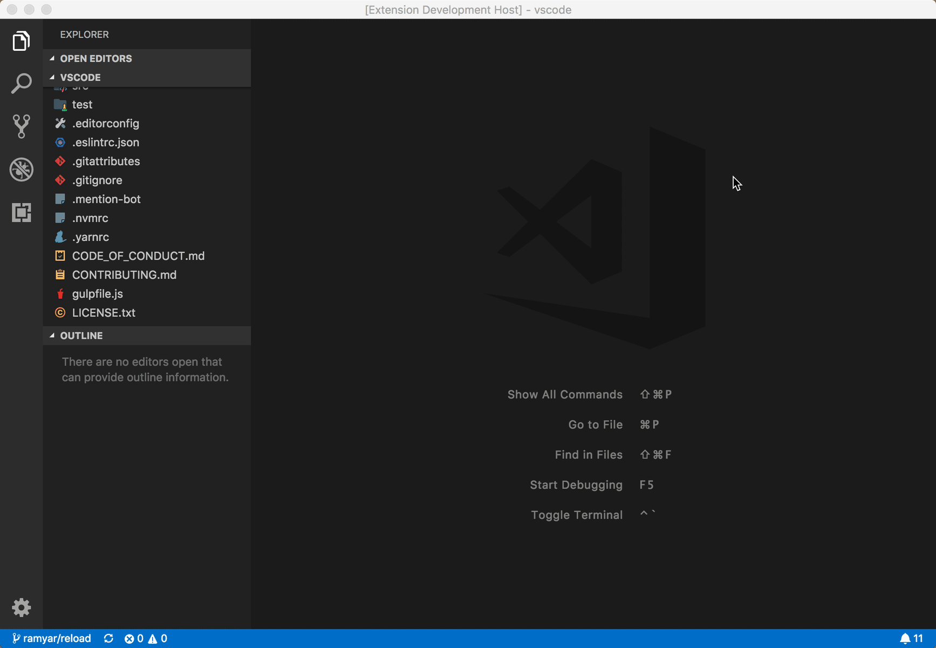
Task: Switch branch via ramyar/reload in status bar
Action: point(52,638)
